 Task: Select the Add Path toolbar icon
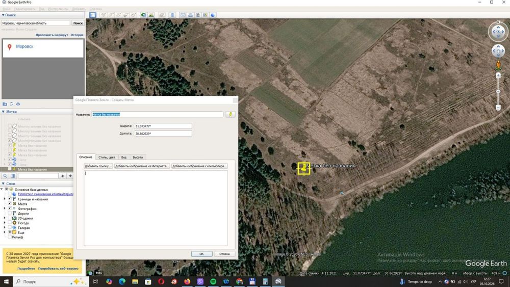pyautogui.click(x=118, y=15)
